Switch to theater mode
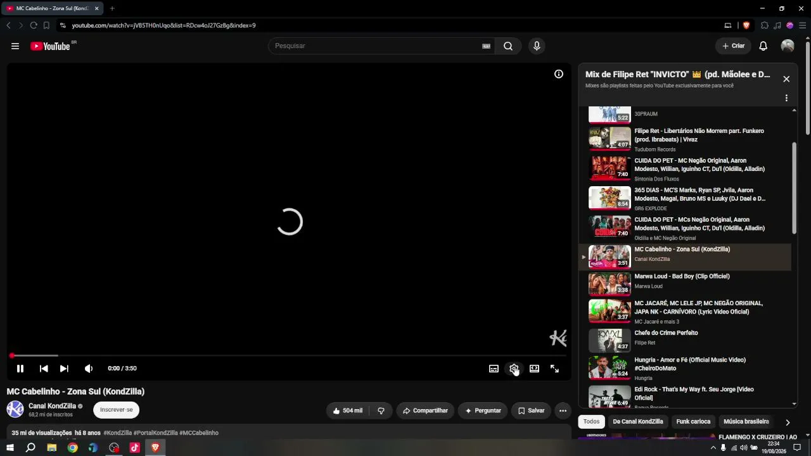 point(534,369)
